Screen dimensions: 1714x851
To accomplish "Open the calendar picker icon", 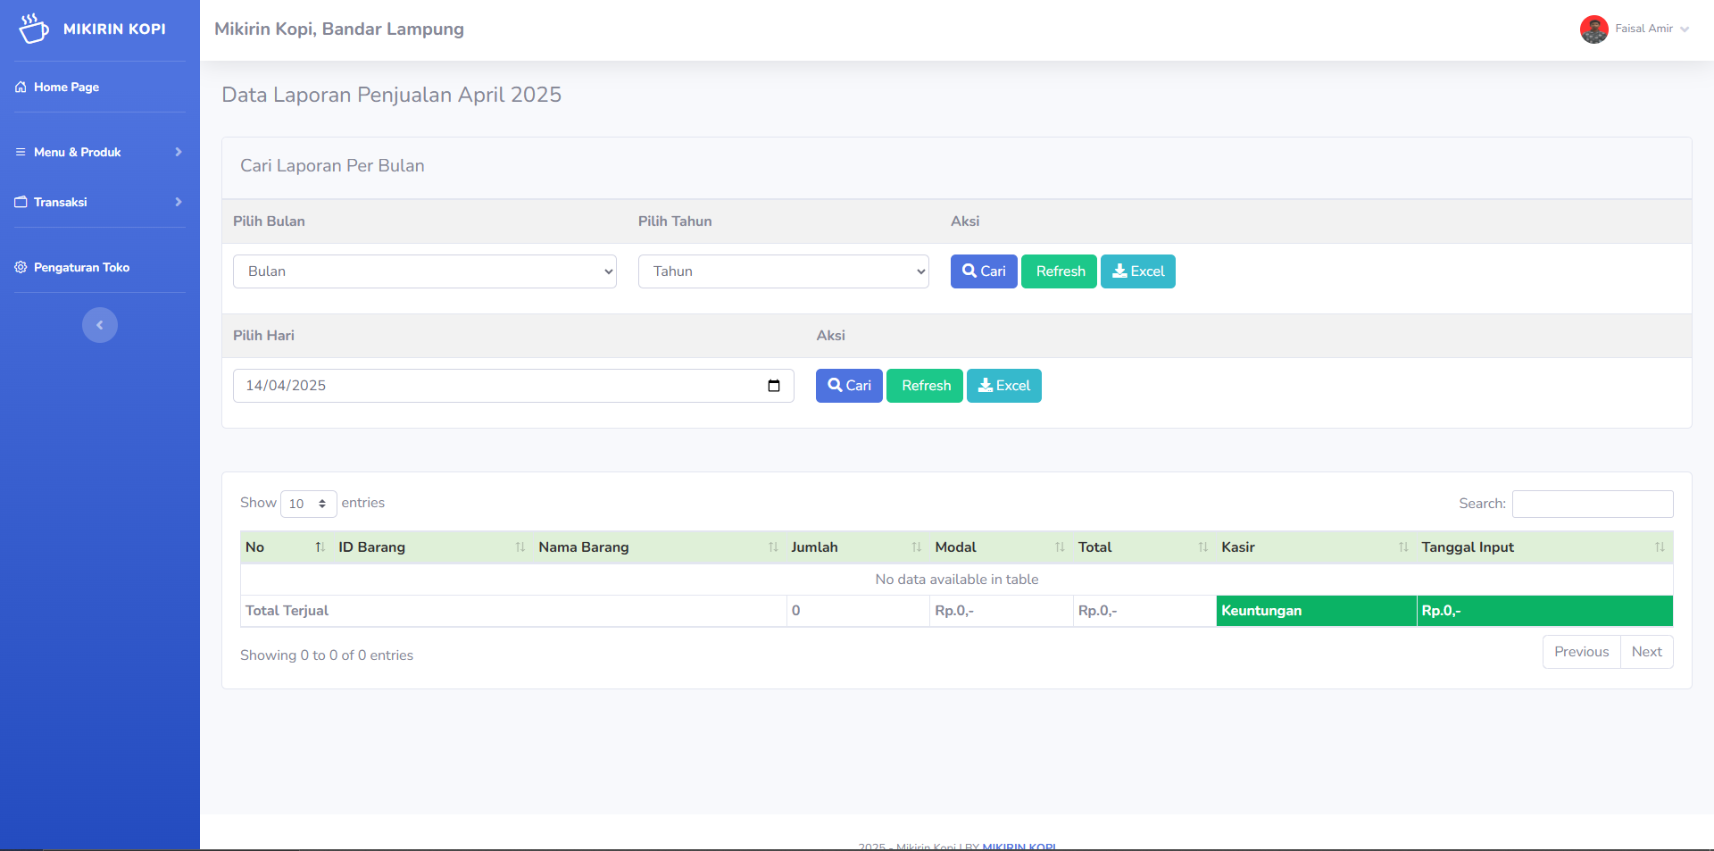I will (x=774, y=386).
